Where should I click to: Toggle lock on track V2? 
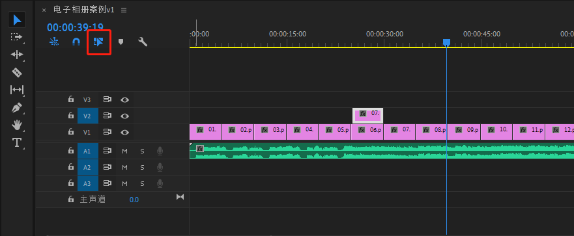pos(70,116)
